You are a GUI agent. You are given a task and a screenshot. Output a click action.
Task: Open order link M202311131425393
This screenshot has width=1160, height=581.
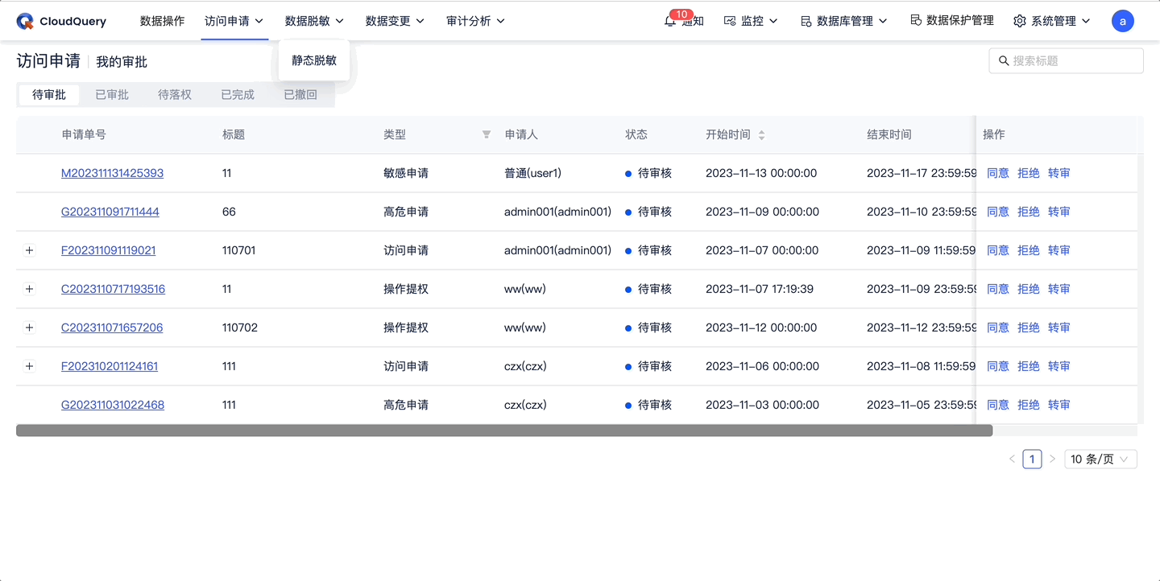(x=110, y=172)
